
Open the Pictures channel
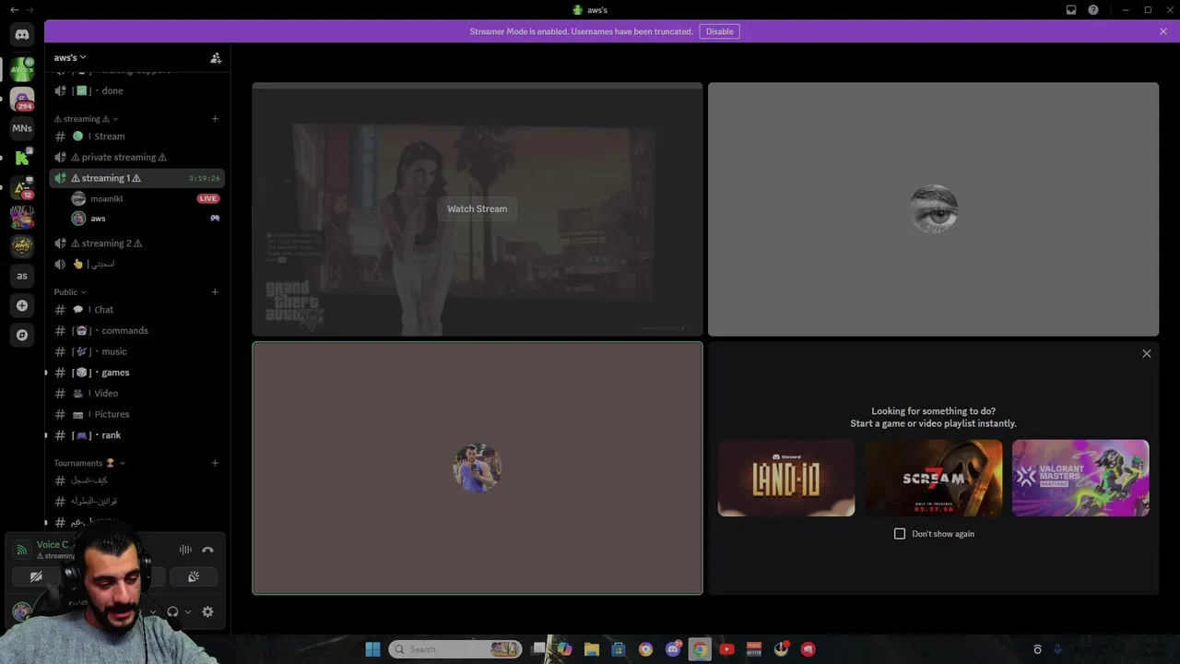[136, 414]
